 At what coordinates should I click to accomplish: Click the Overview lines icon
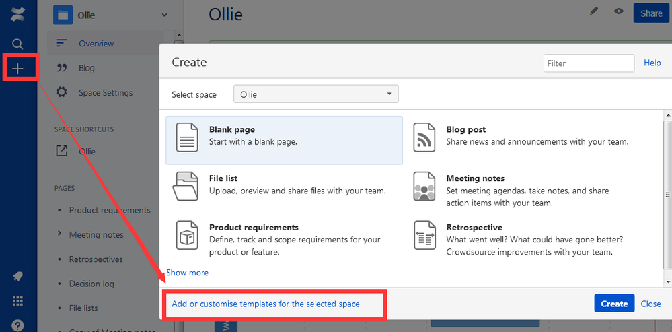coord(62,43)
